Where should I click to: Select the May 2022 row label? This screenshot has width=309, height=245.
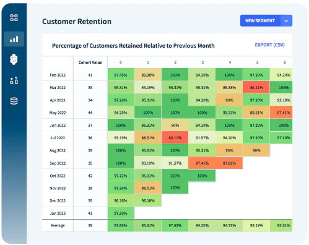click(58, 113)
